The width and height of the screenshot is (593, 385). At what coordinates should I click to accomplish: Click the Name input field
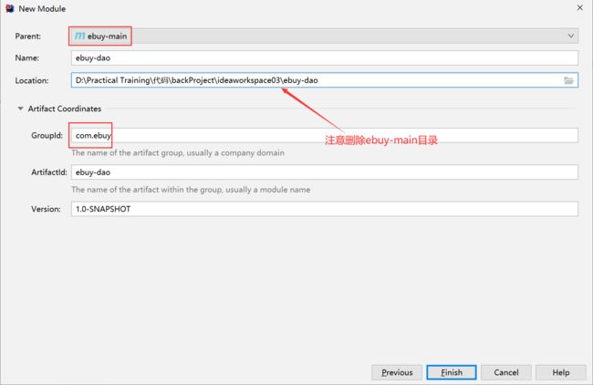(x=325, y=57)
